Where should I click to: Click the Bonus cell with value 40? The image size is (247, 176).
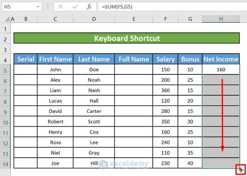point(190,163)
